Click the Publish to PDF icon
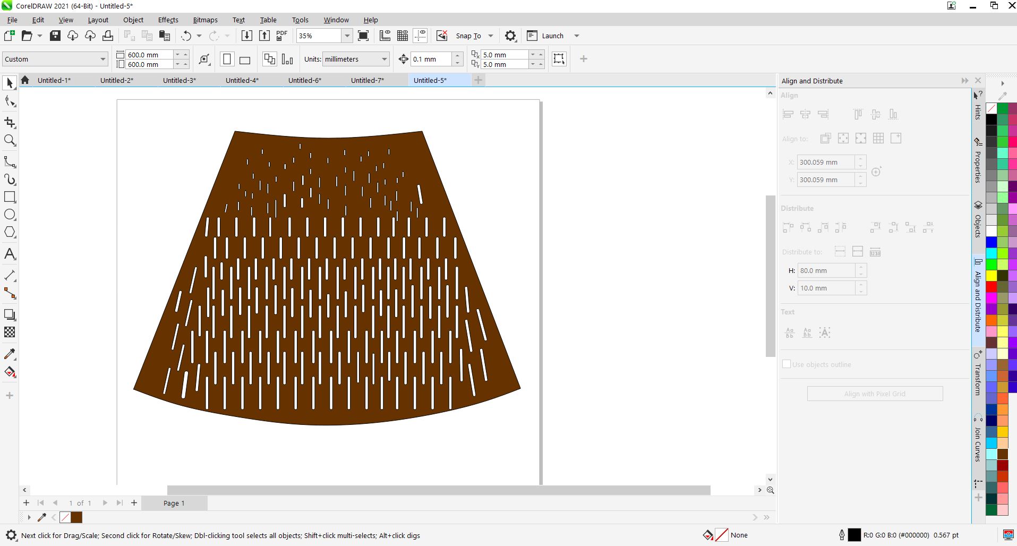 (x=282, y=36)
